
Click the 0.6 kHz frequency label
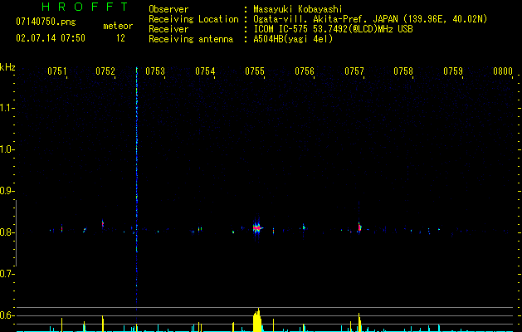pos(7,315)
